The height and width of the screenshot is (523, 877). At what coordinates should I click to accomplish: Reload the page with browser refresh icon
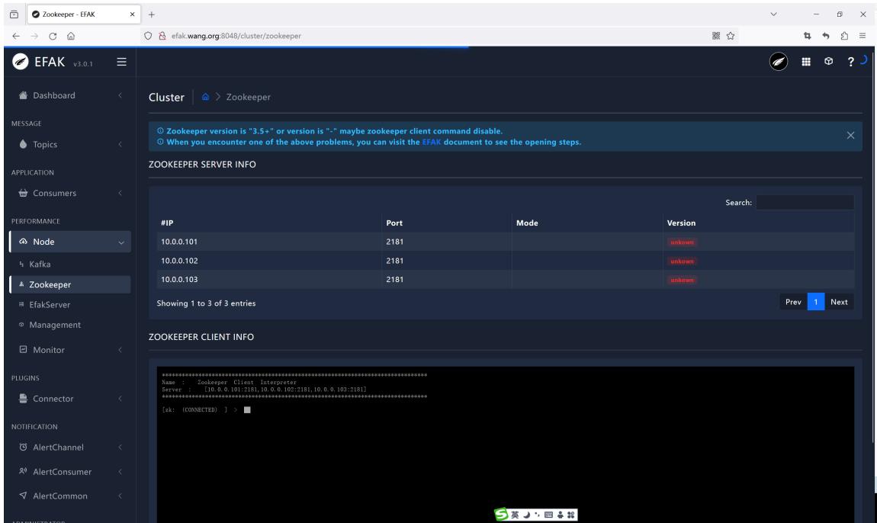point(53,36)
